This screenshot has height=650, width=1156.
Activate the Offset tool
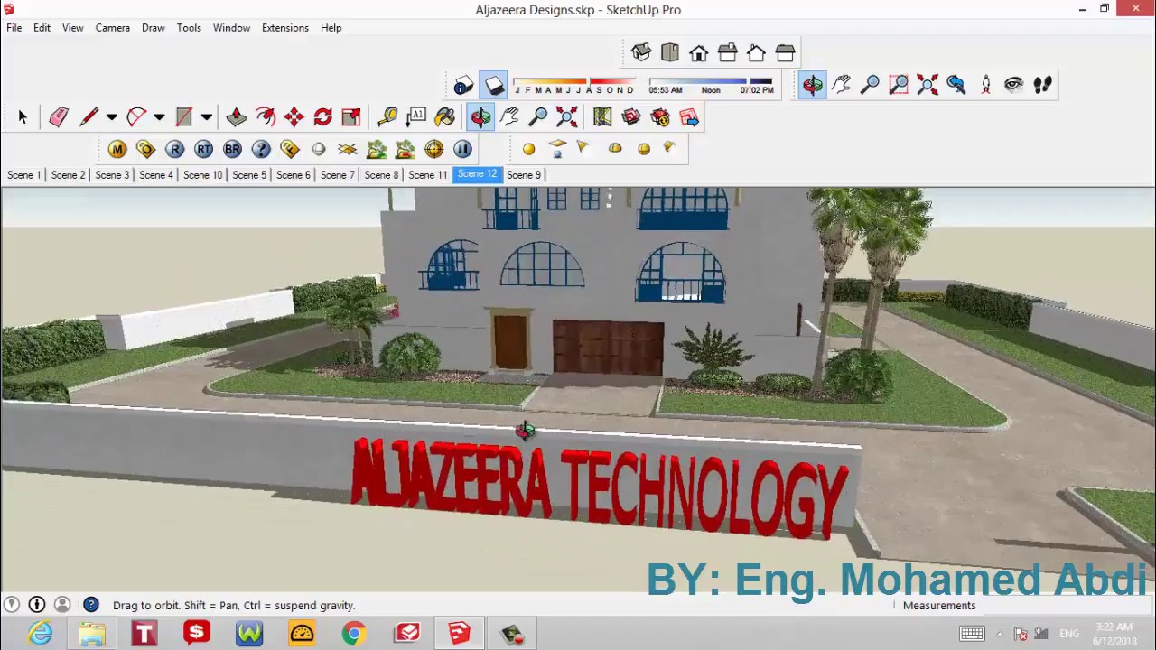(266, 116)
